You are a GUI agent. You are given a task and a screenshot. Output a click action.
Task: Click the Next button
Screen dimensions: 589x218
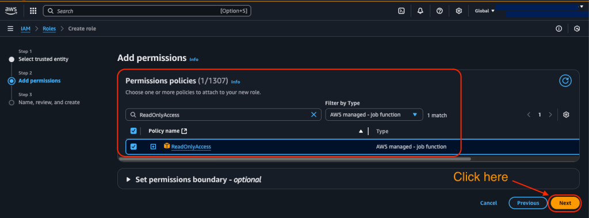coord(565,203)
